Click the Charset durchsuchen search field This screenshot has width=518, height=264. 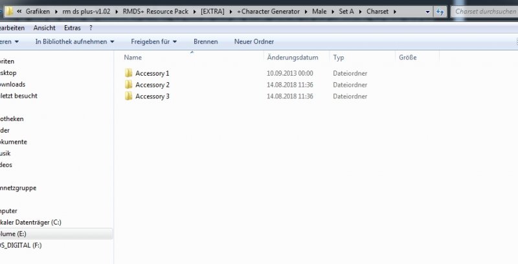pos(484,12)
